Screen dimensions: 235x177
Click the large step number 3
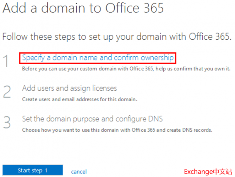7,122
